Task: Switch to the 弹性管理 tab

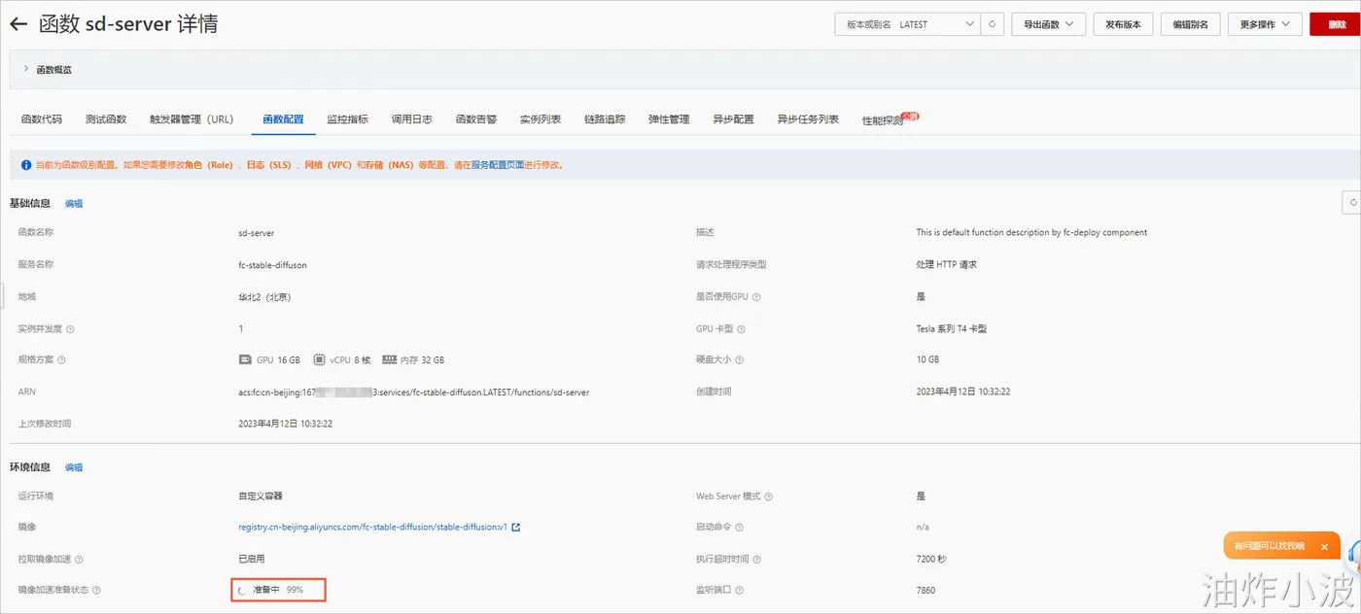Action: pyautogui.click(x=669, y=119)
